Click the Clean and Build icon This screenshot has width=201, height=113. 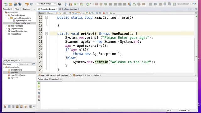coord(70,4)
